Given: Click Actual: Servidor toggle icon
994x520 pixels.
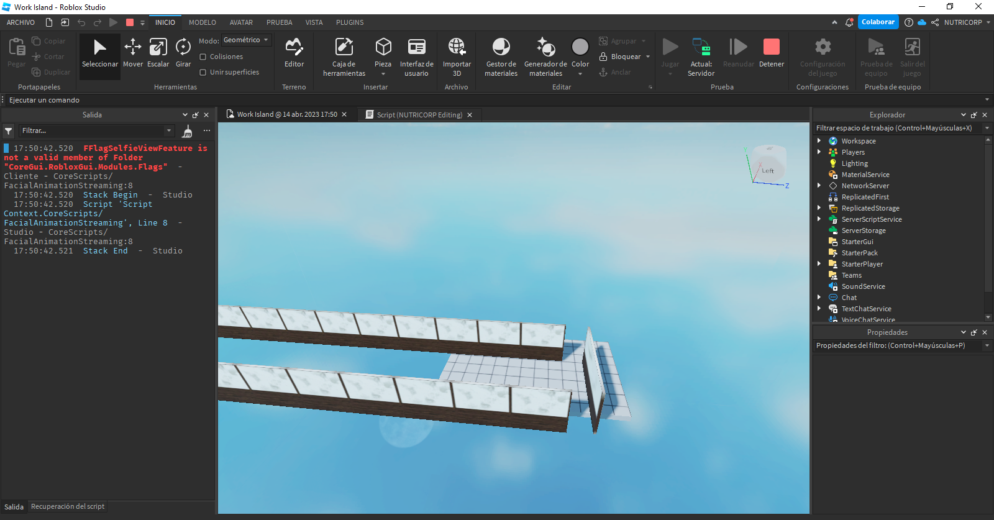Looking at the screenshot, I should coord(701,47).
